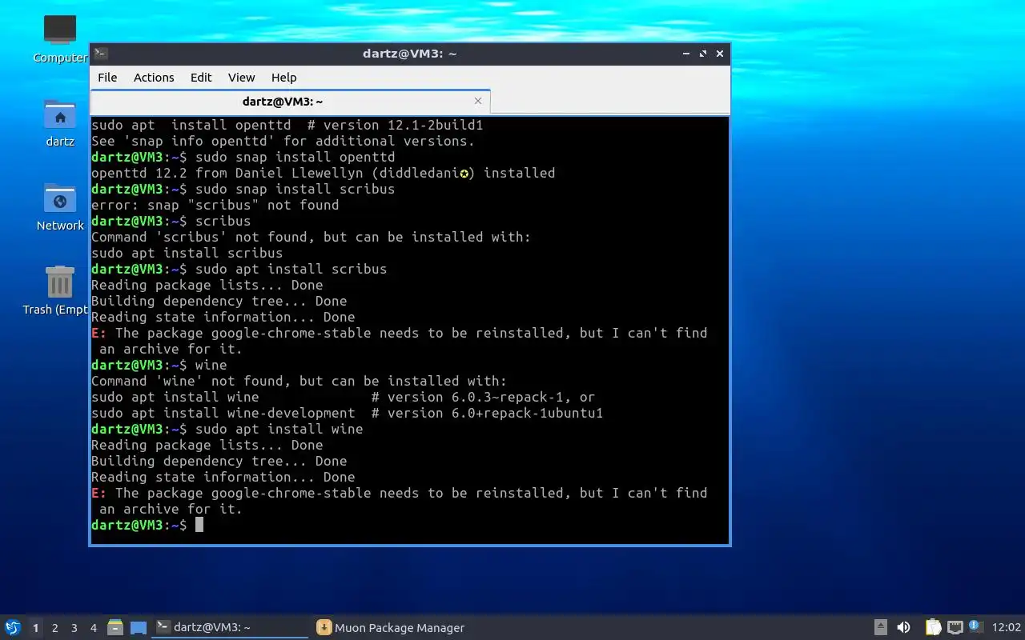Switch to workspace 3
Image resolution: width=1025 pixels, height=640 pixels.
[74, 628]
